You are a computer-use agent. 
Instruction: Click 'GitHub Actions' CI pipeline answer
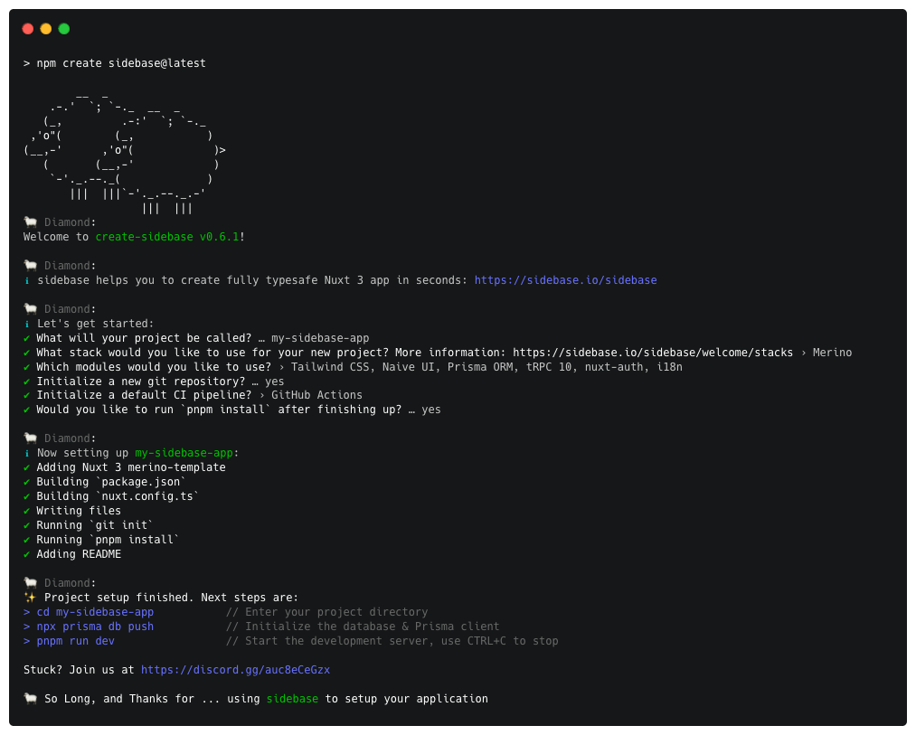tap(316, 396)
